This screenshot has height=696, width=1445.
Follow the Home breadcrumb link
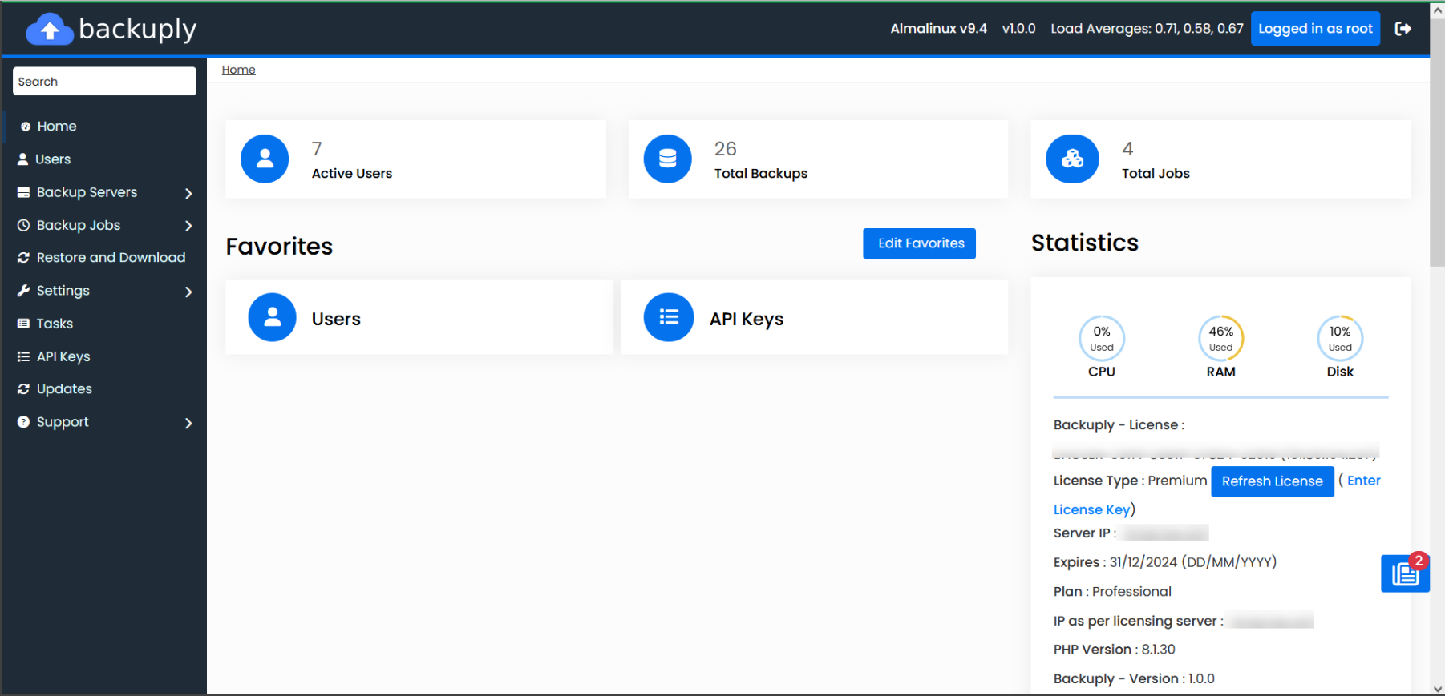pos(238,70)
